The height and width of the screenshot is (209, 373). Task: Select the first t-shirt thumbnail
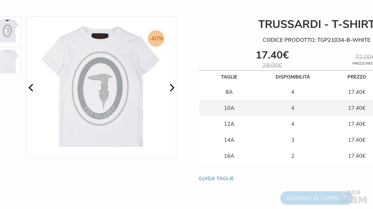point(9,30)
